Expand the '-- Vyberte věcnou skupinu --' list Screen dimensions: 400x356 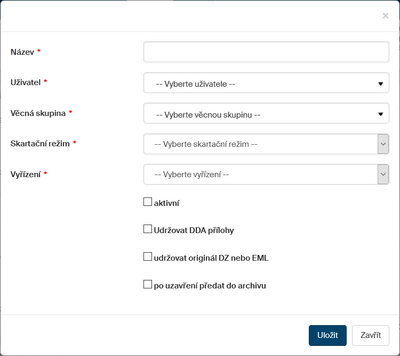(261, 114)
